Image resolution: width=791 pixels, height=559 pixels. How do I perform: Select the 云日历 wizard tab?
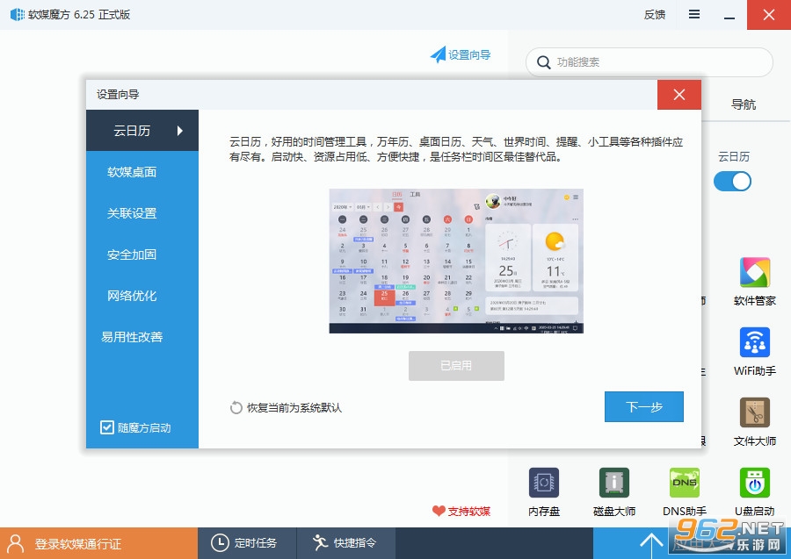tap(142, 131)
